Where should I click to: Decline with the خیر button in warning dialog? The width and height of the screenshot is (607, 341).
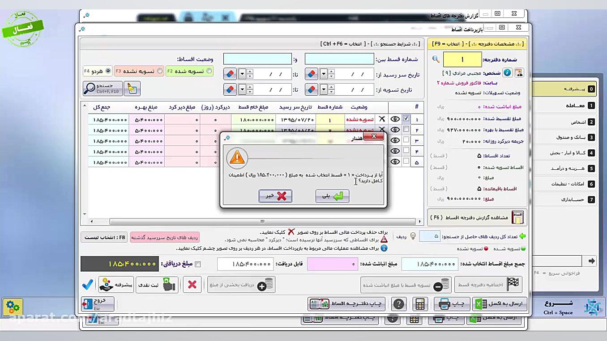point(275,196)
